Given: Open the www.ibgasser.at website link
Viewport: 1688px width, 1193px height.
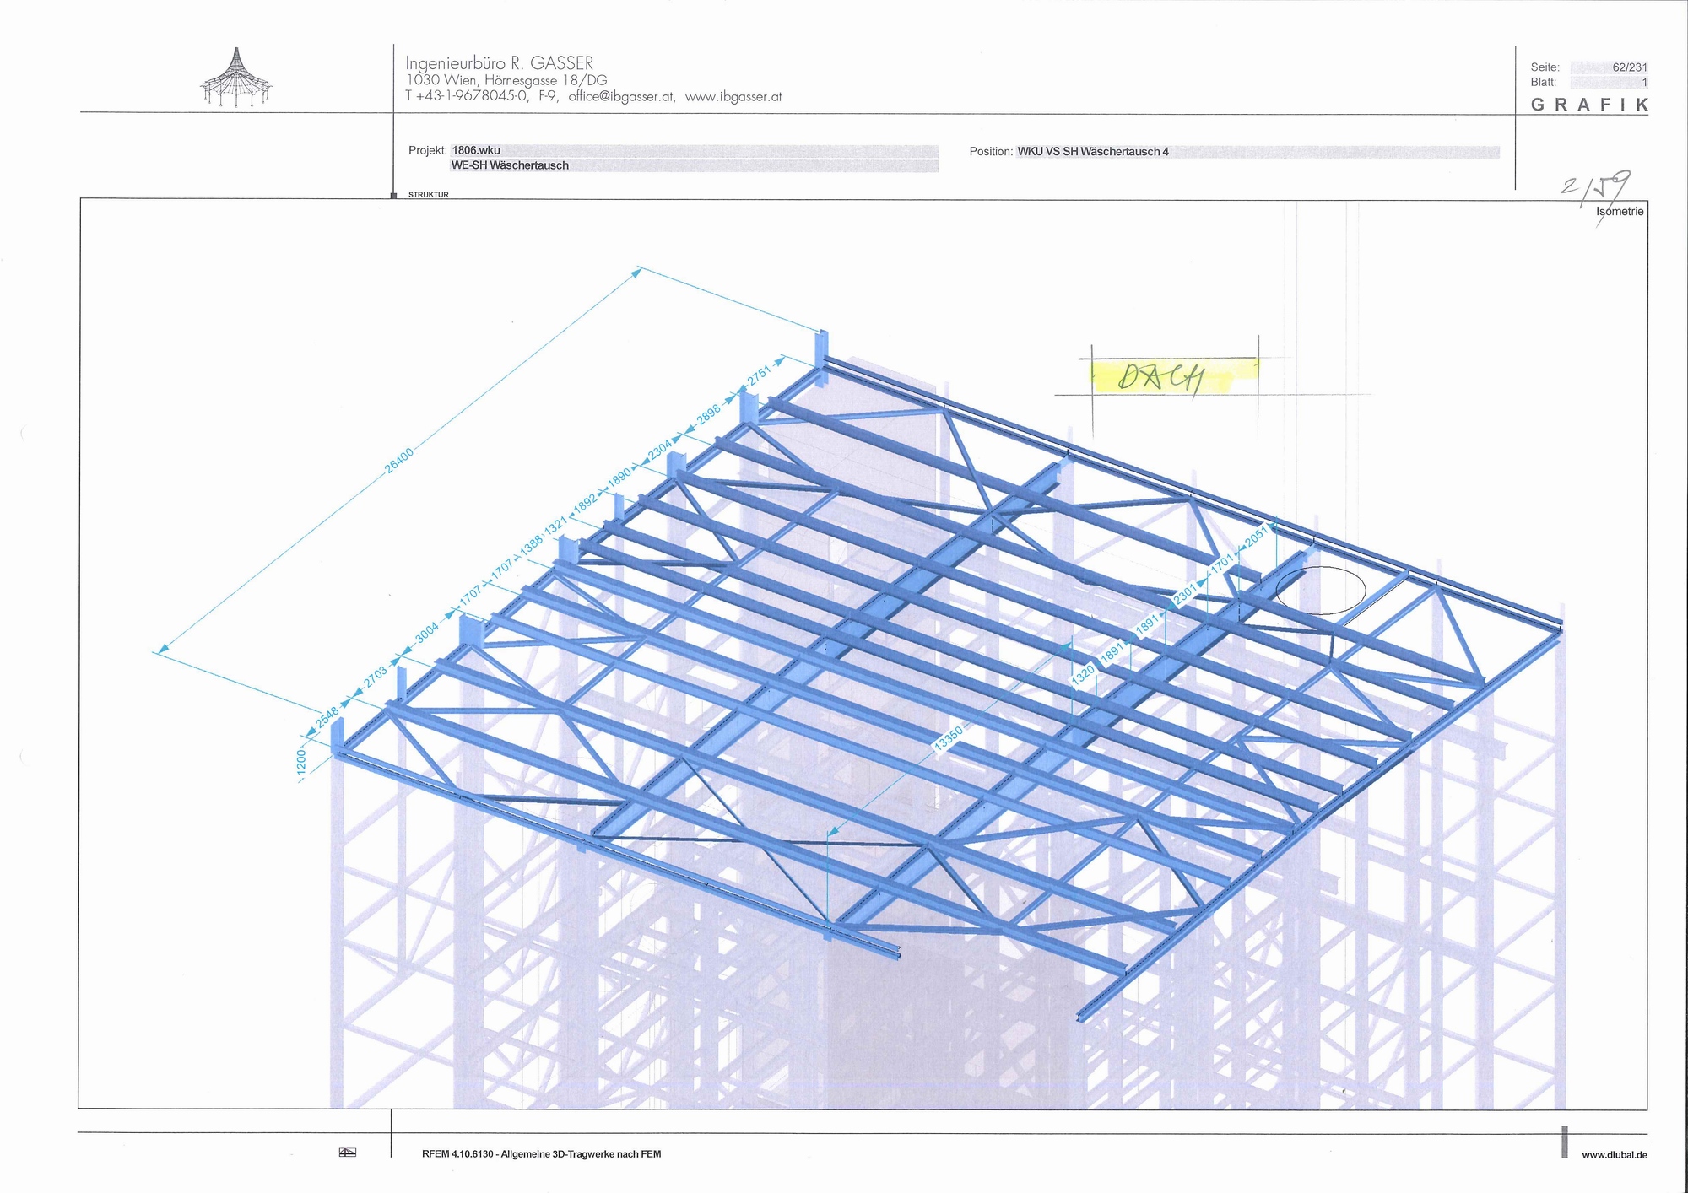Looking at the screenshot, I should [733, 97].
